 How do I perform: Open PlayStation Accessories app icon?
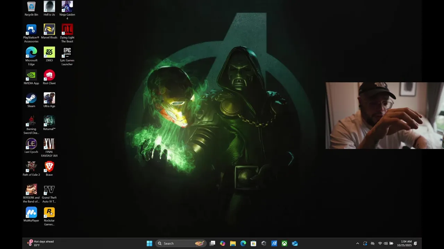click(x=31, y=33)
